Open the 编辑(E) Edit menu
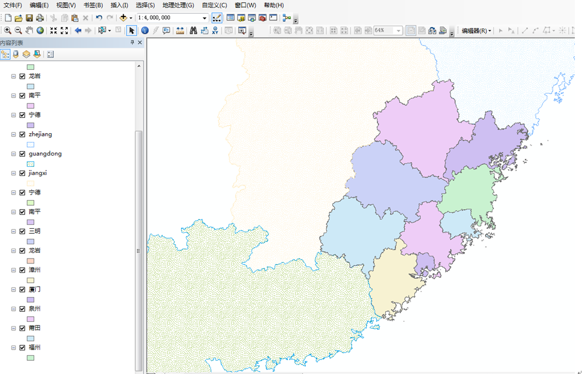The height and width of the screenshot is (374, 582). pyautogui.click(x=39, y=5)
